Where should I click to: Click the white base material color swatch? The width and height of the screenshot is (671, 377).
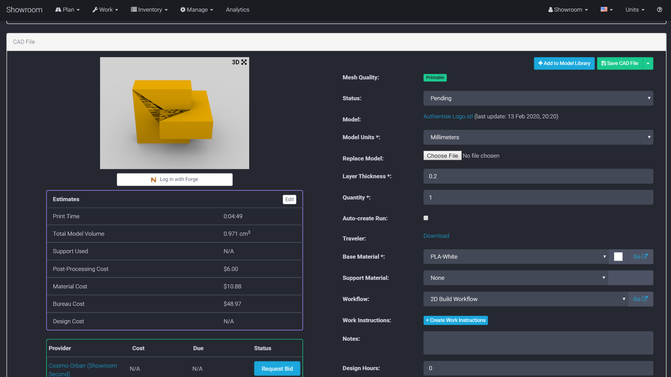618,257
